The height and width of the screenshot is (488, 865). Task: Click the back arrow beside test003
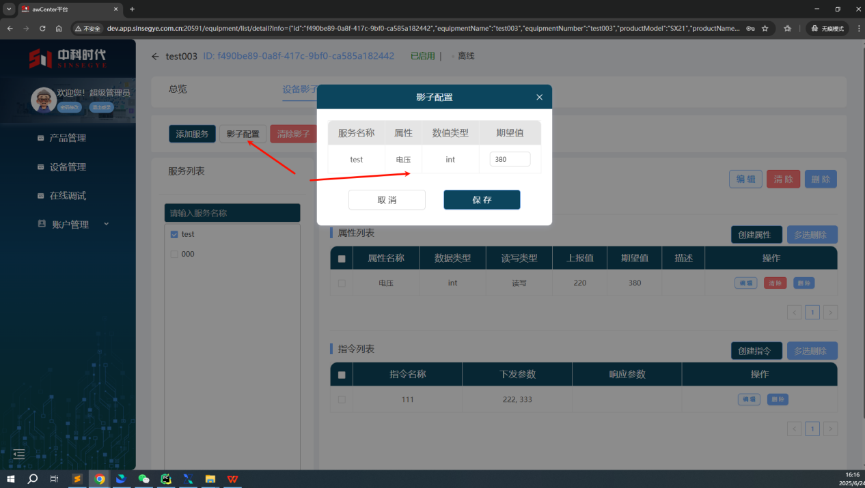(x=155, y=57)
